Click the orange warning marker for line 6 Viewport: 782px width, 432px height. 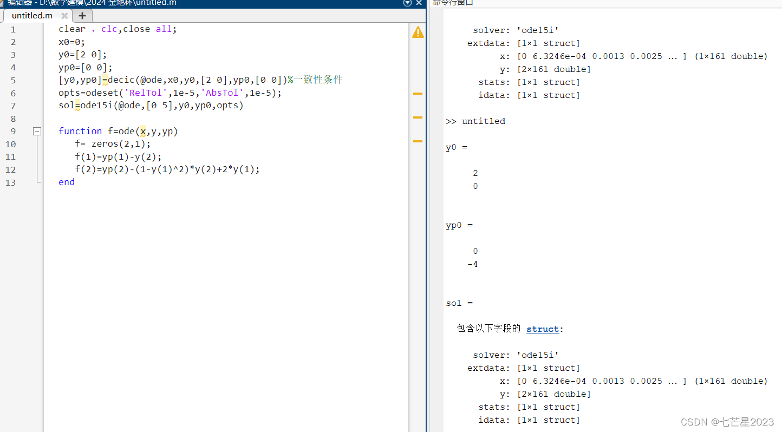(418, 93)
